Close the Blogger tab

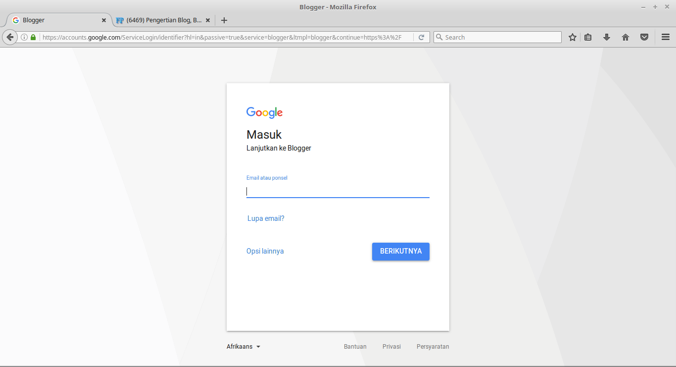104,20
